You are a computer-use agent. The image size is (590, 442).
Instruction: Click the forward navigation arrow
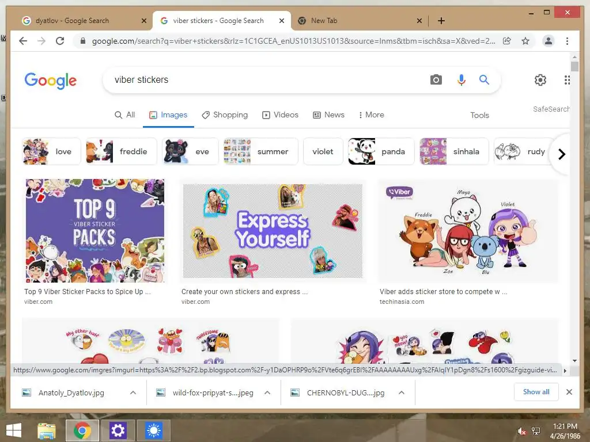tap(41, 41)
